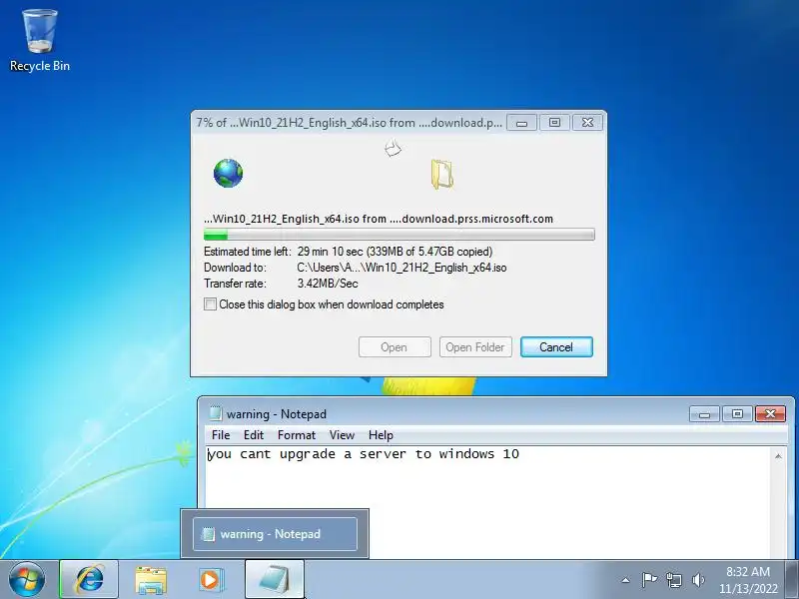Screen dimensions: 799x599
Task: Click the download path C:\Users\A...\Win10_21H2_English_x64.iso
Action: (401, 268)
